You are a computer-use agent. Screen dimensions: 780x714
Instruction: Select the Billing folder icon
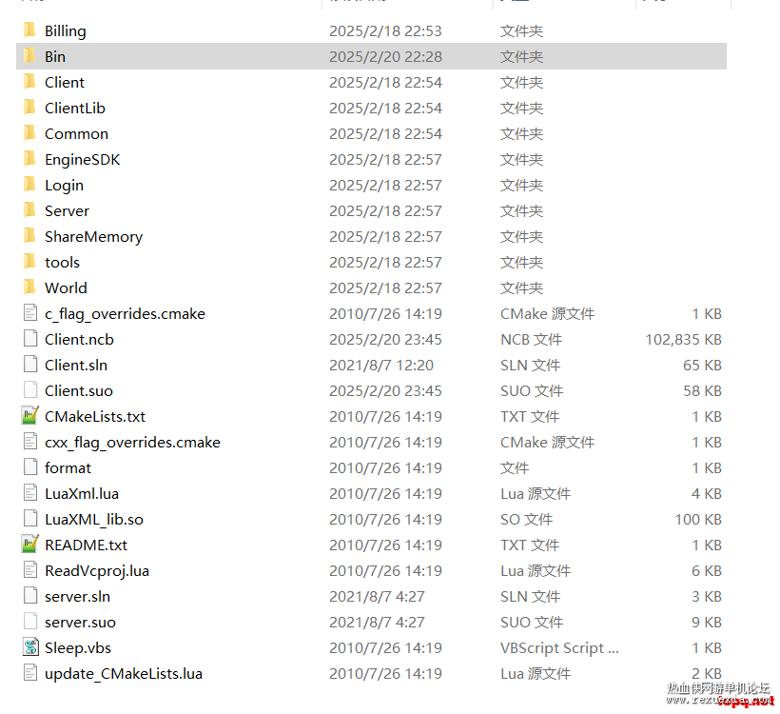[x=29, y=30]
